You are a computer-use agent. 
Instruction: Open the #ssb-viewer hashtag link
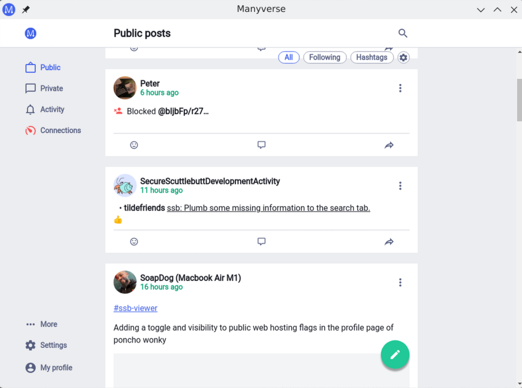[x=135, y=308]
